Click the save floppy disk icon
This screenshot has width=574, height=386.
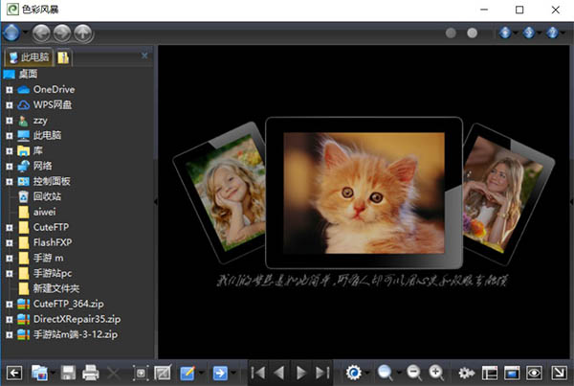[68, 373]
